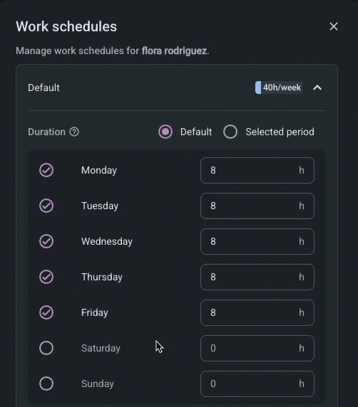Viewport: 358px width, 407px height.
Task: Uncheck the Tuesday workday checkbox
Action: 46,206
